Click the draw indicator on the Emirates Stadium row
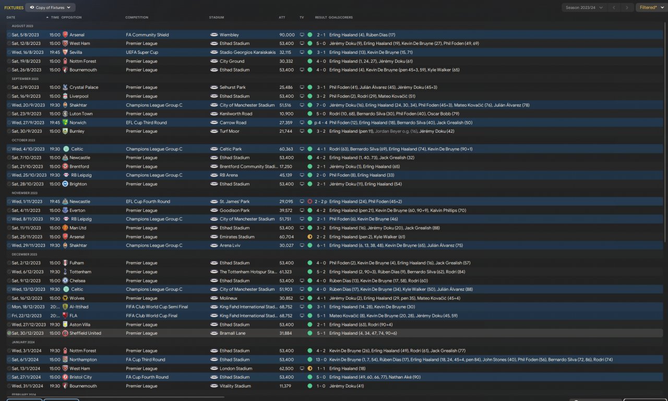The width and height of the screenshot is (668, 401). 310,237
